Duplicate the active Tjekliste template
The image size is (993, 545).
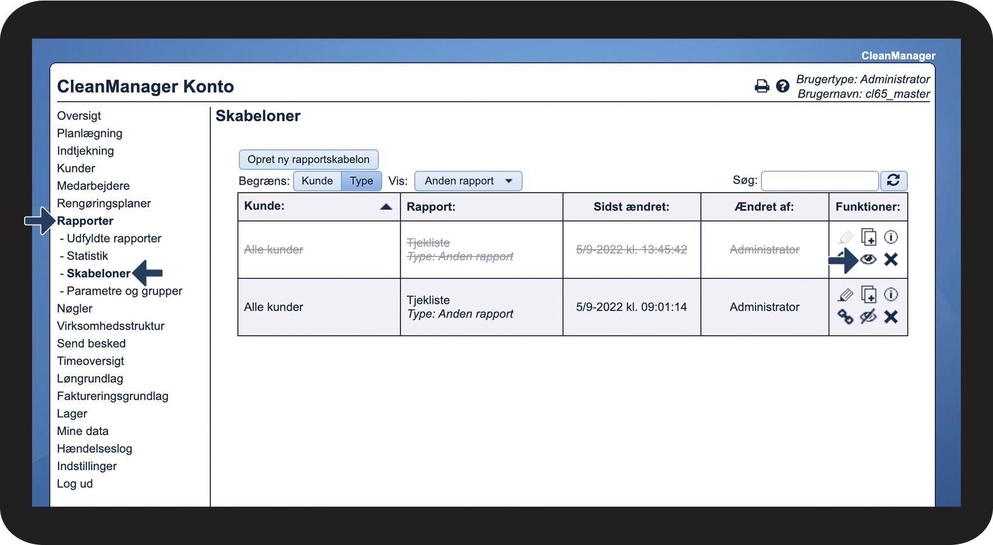869,294
